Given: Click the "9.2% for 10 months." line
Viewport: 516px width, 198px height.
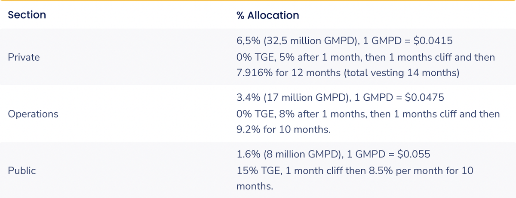Looking at the screenshot, I should click(283, 130).
